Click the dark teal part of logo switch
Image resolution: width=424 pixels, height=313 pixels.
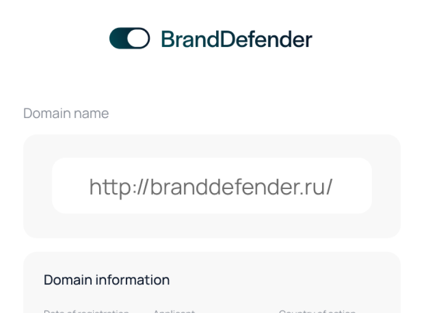coord(118,38)
